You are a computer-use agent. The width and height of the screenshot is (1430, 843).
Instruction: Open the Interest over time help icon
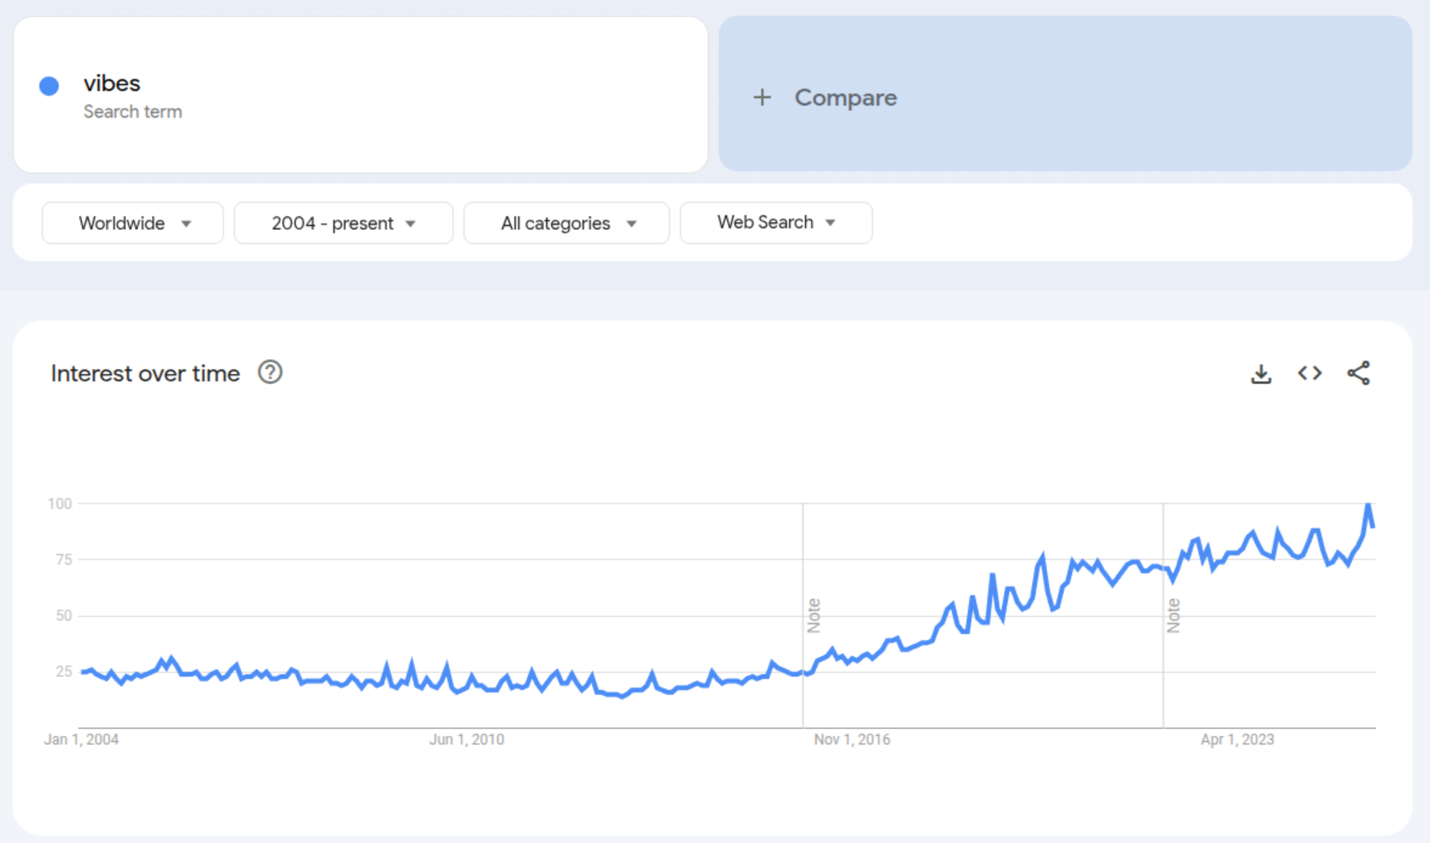click(270, 373)
